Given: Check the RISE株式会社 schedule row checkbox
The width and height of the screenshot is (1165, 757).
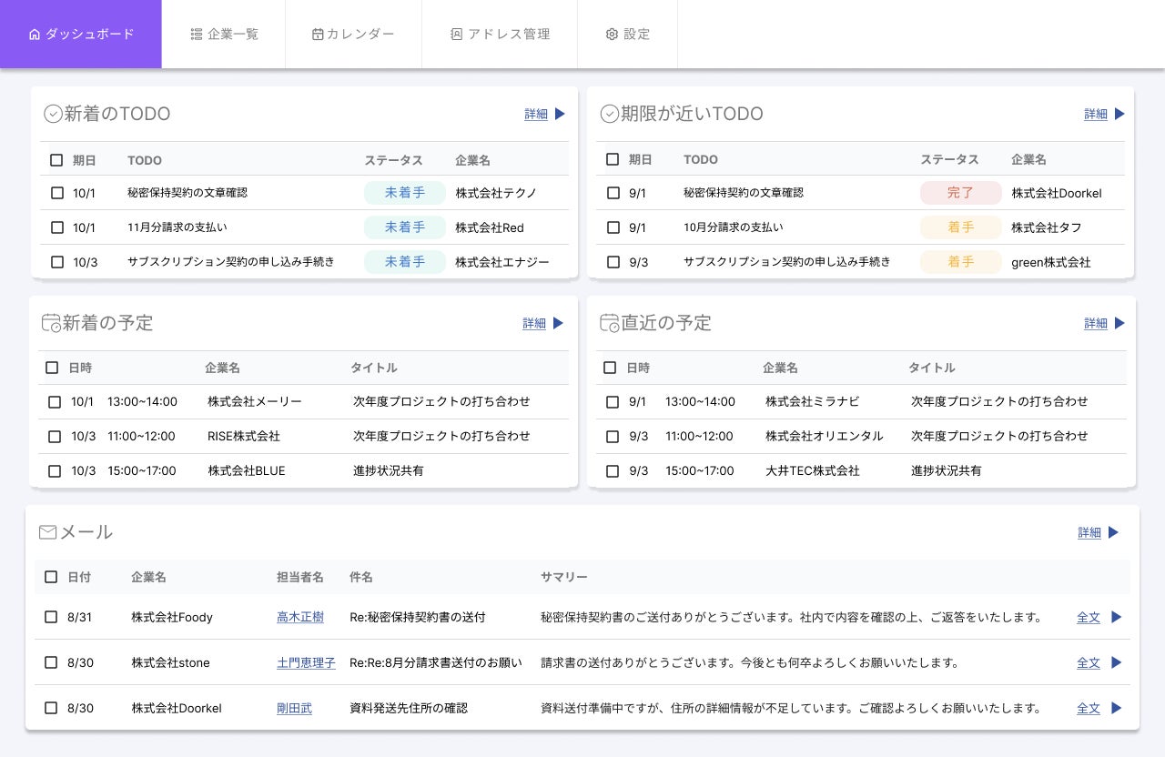Looking at the screenshot, I should [55, 437].
